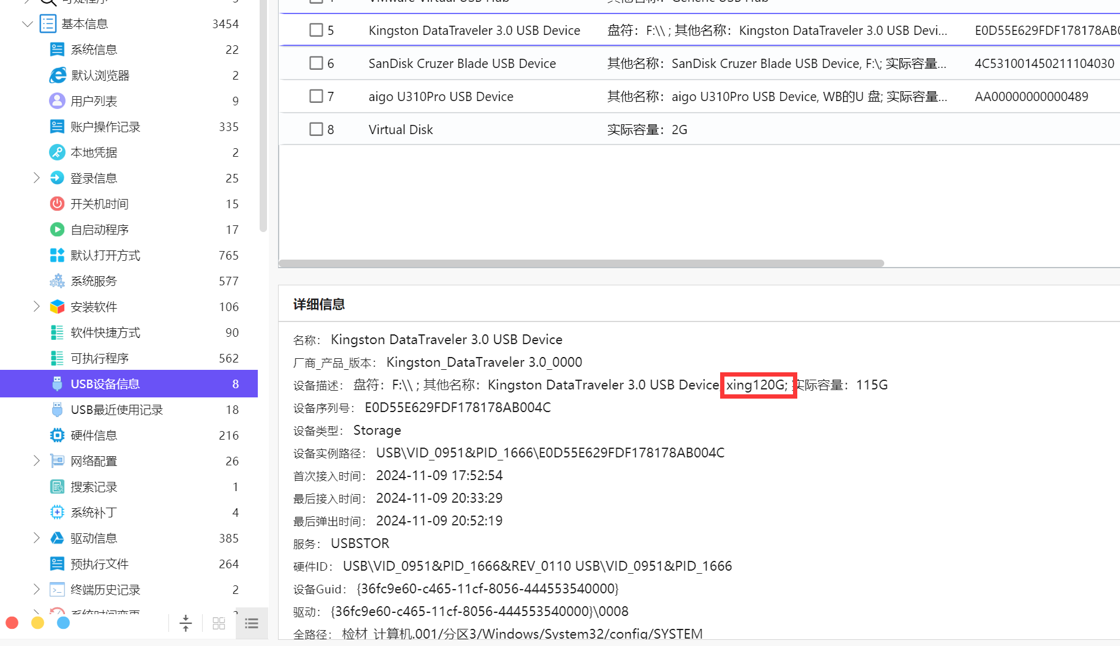Click the collapse-all icon in bottom toolbar

186,623
